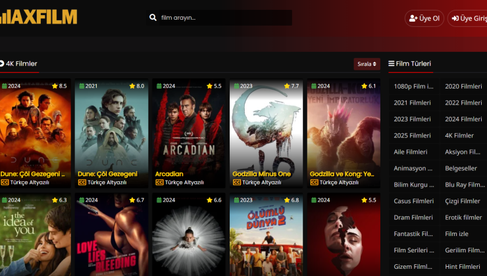This screenshot has height=276, width=487.
Task: Click the CC subtitle icon under Godzilla Minus One
Action: pos(236,182)
